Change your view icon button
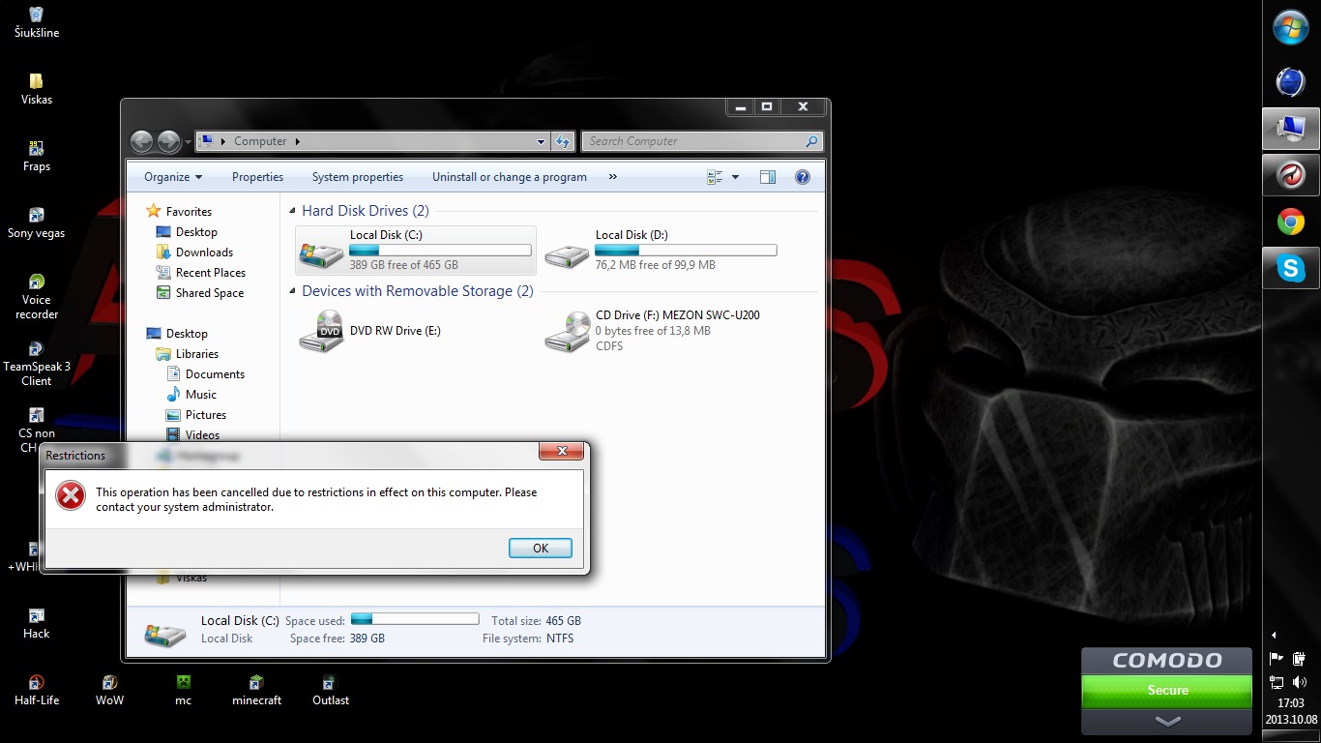 716,177
